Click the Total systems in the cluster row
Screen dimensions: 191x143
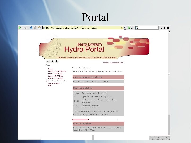pyautogui.click(x=91, y=93)
